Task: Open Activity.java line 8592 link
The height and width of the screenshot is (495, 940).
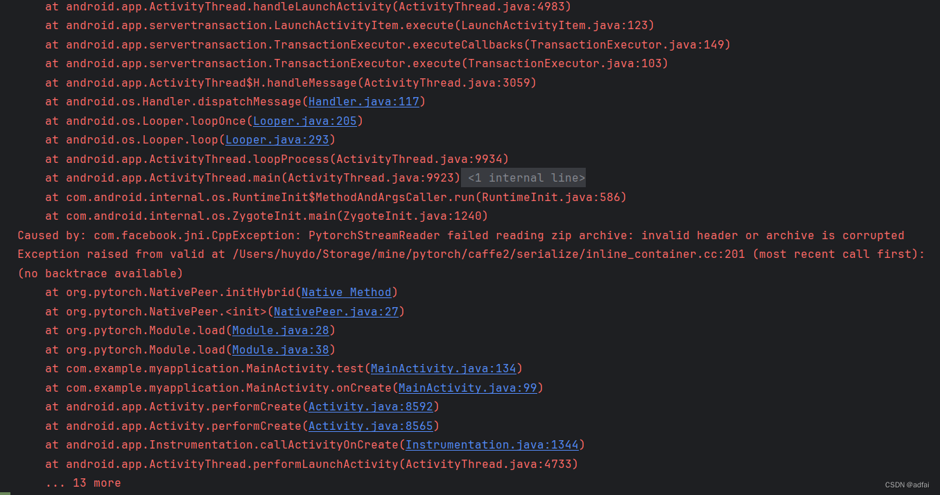Action: coord(370,406)
